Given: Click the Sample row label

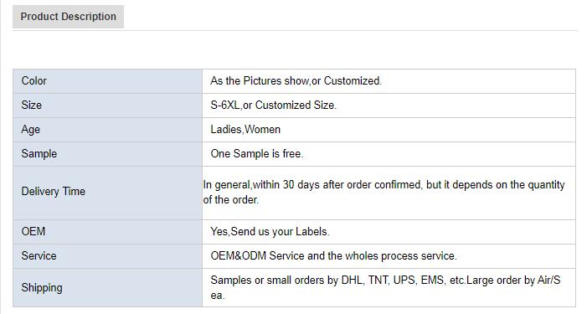Looking at the screenshot, I should point(107,154).
